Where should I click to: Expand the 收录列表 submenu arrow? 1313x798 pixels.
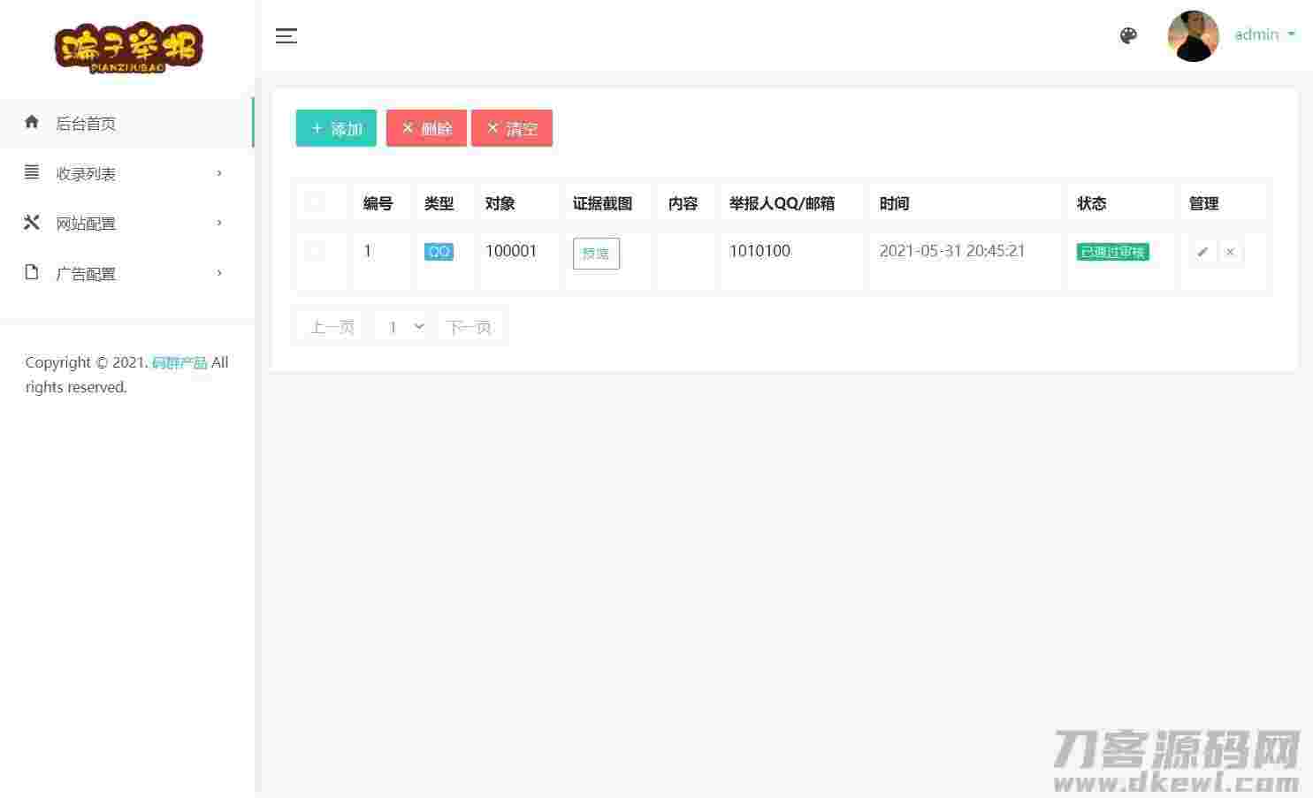(219, 173)
